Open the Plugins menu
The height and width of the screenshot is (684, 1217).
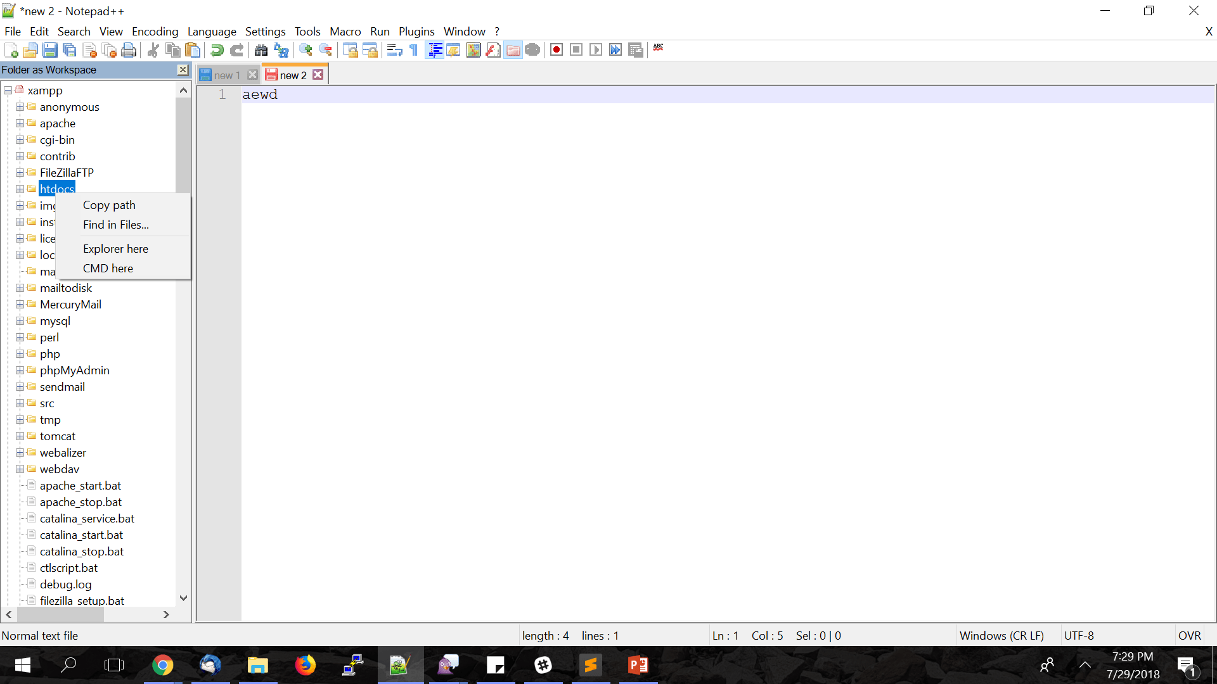click(416, 31)
